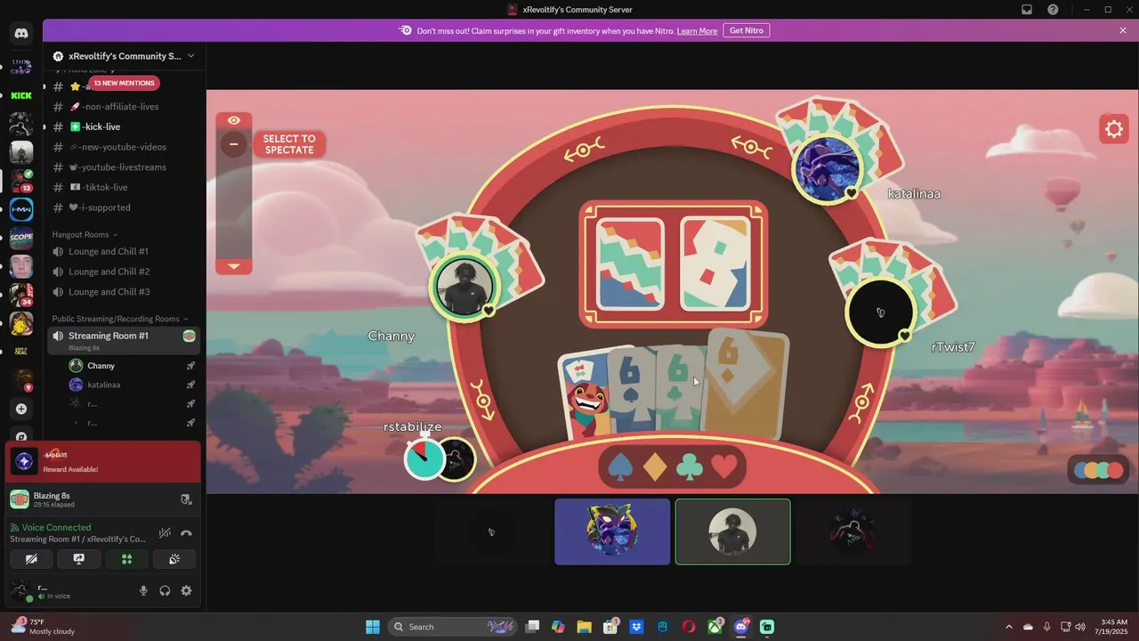Click the Get Nitro button

click(x=747, y=30)
